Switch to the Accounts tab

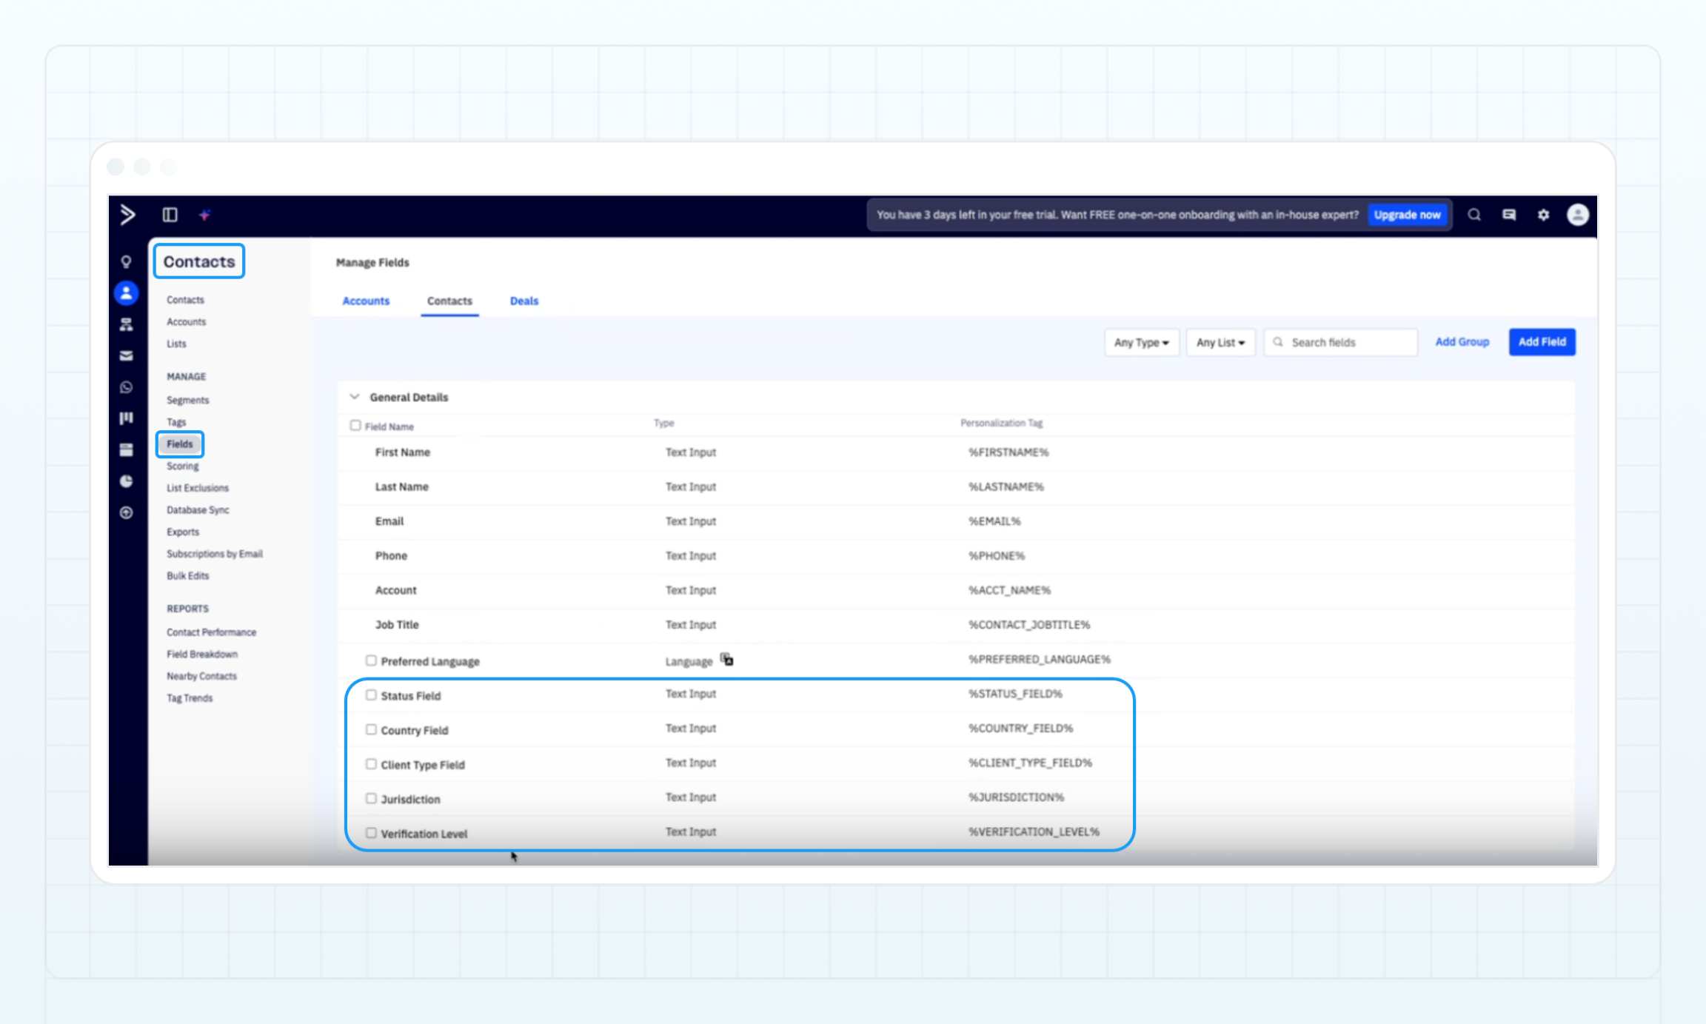(366, 301)
